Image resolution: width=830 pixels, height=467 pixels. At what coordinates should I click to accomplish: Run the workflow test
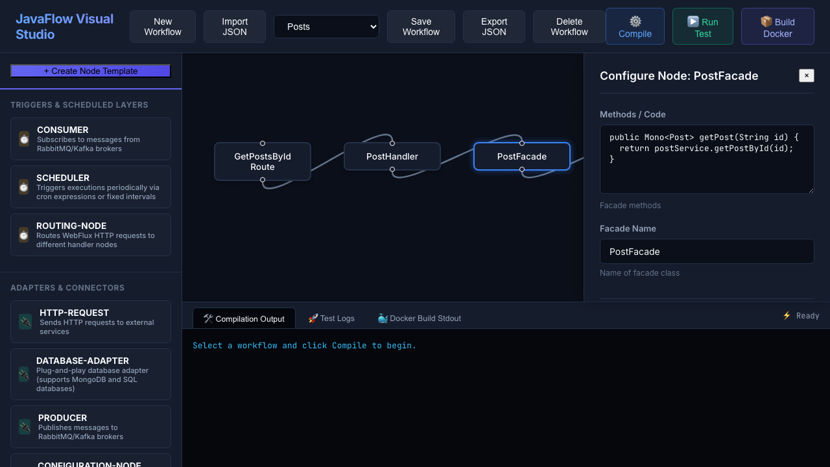[703, 27]
